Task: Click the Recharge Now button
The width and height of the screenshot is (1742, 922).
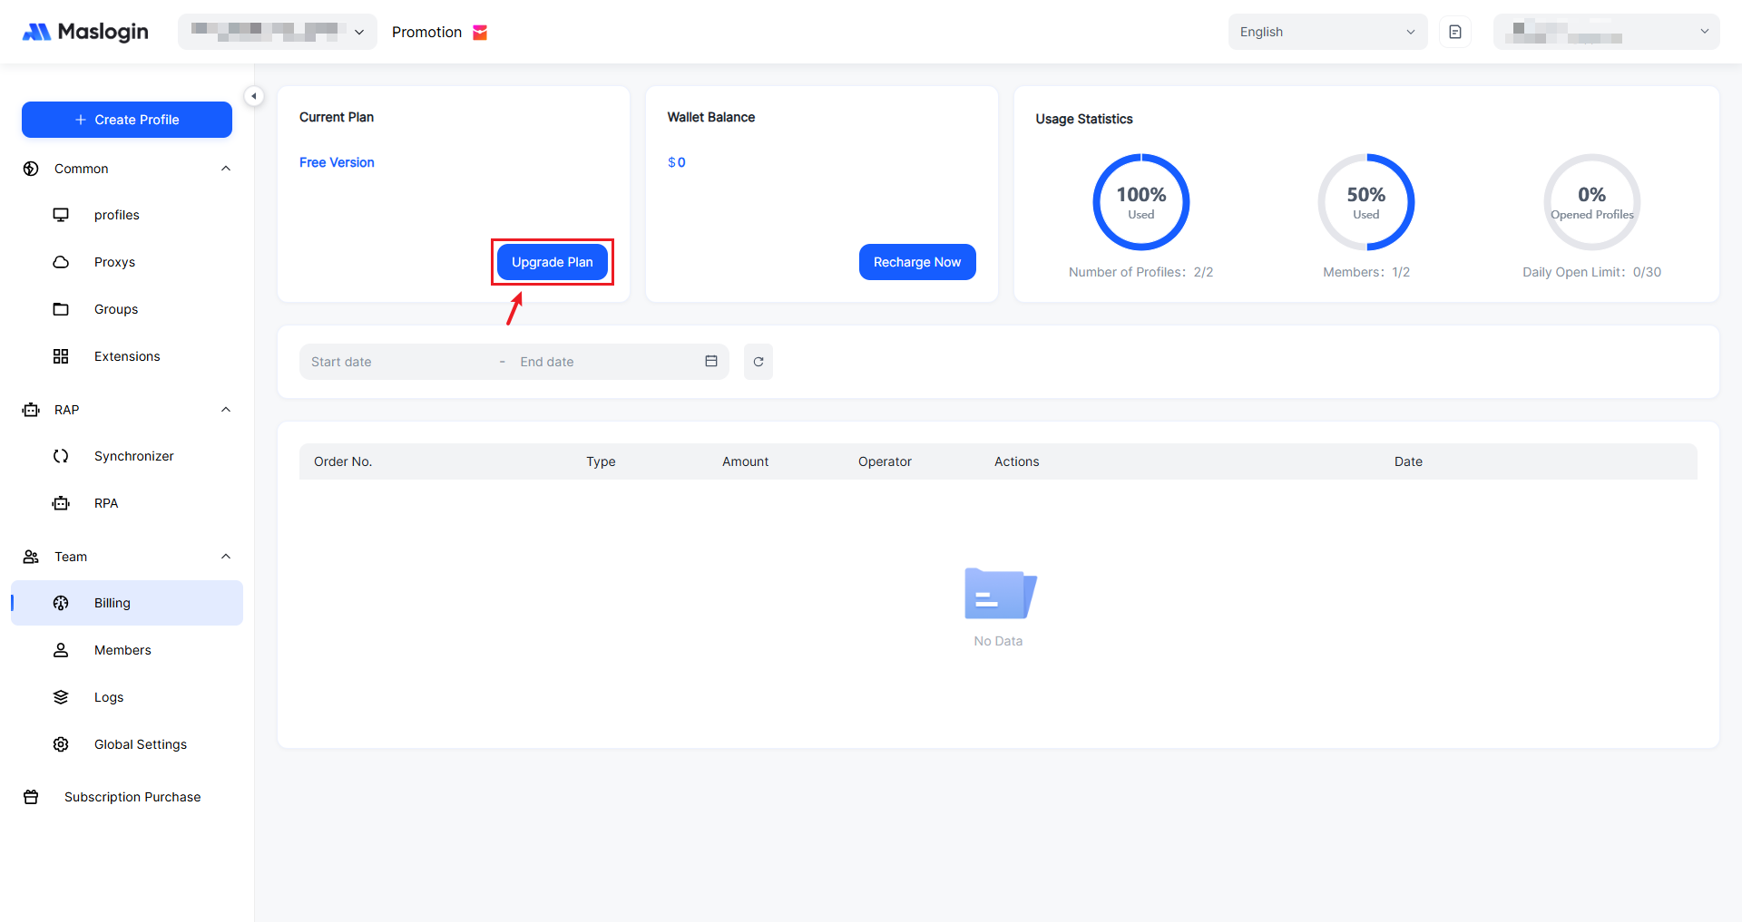Action: pyautogui.click(x=916, y=262)
